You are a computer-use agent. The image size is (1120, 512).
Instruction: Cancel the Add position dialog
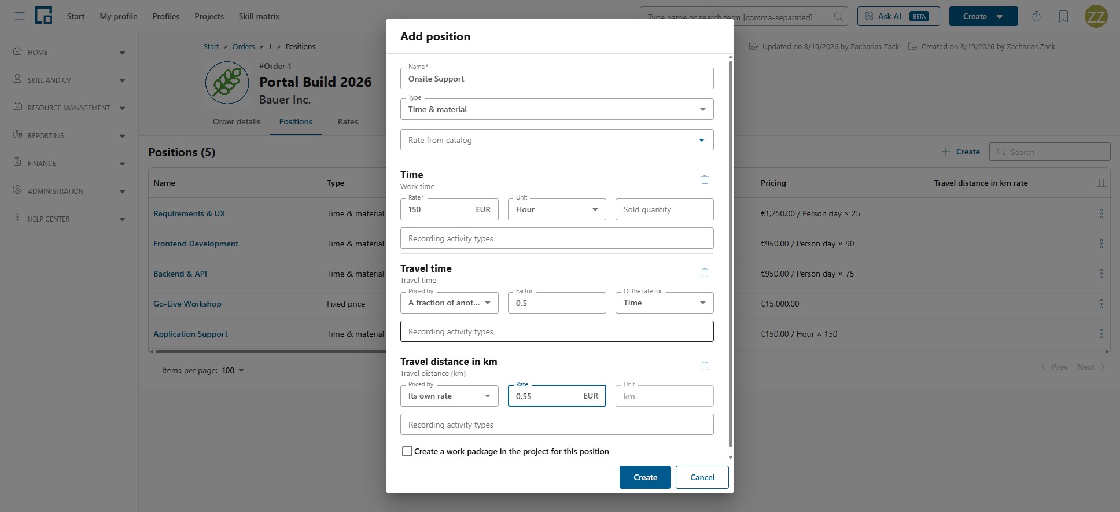tap(702, 477)
